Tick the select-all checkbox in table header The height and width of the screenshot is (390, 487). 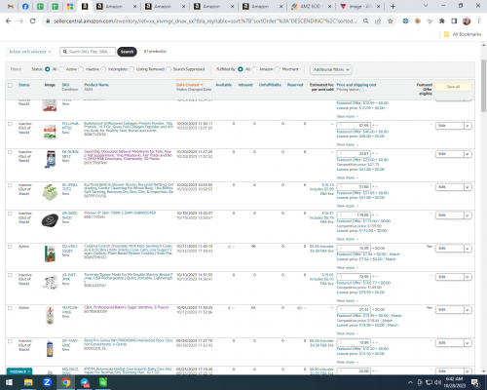click(x=10, y=85)
